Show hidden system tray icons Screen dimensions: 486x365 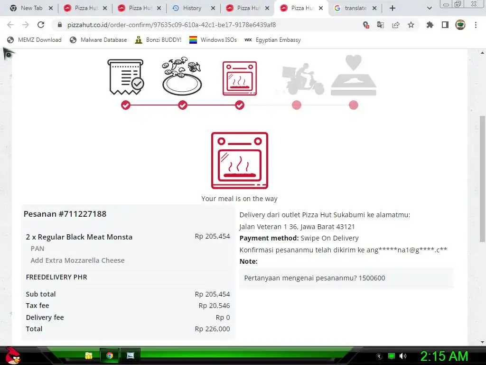[379, 356]
